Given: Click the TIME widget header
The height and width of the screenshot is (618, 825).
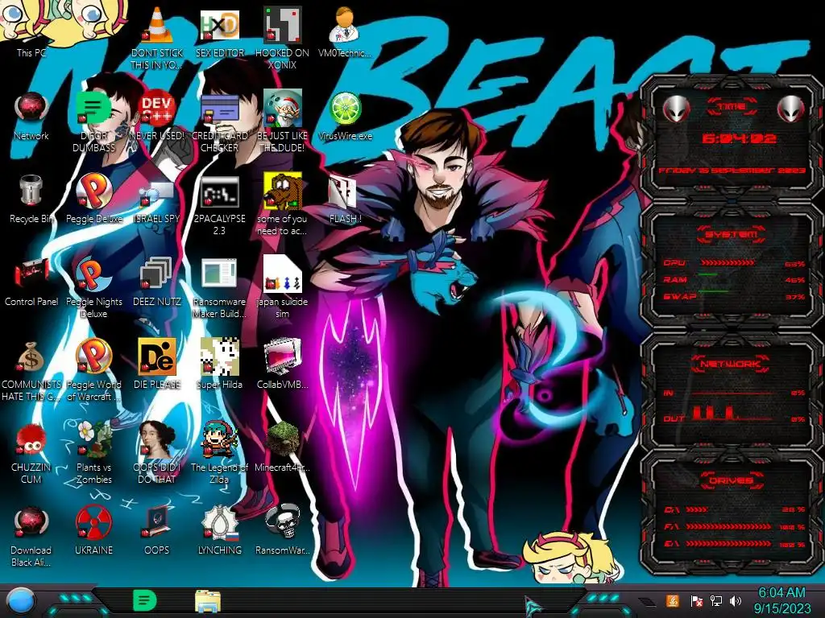Looking at the screenshot, I should pos(732,107).
